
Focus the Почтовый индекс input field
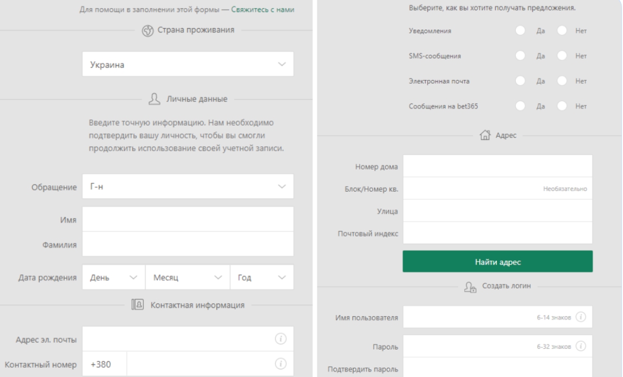497,233
